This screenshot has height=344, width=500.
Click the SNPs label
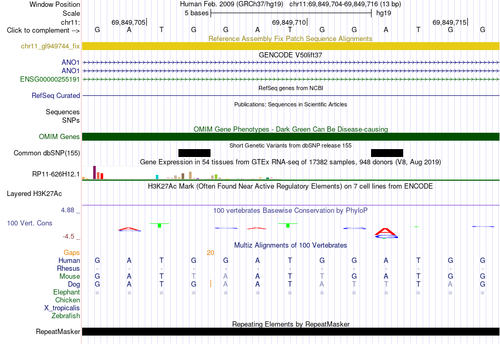(x=71, y=120)
